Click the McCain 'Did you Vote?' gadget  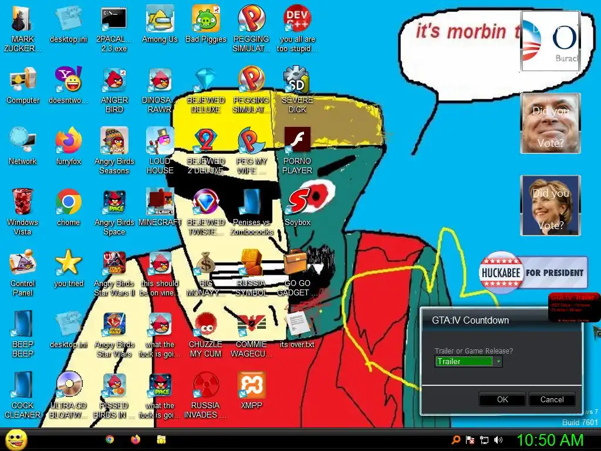551,123
